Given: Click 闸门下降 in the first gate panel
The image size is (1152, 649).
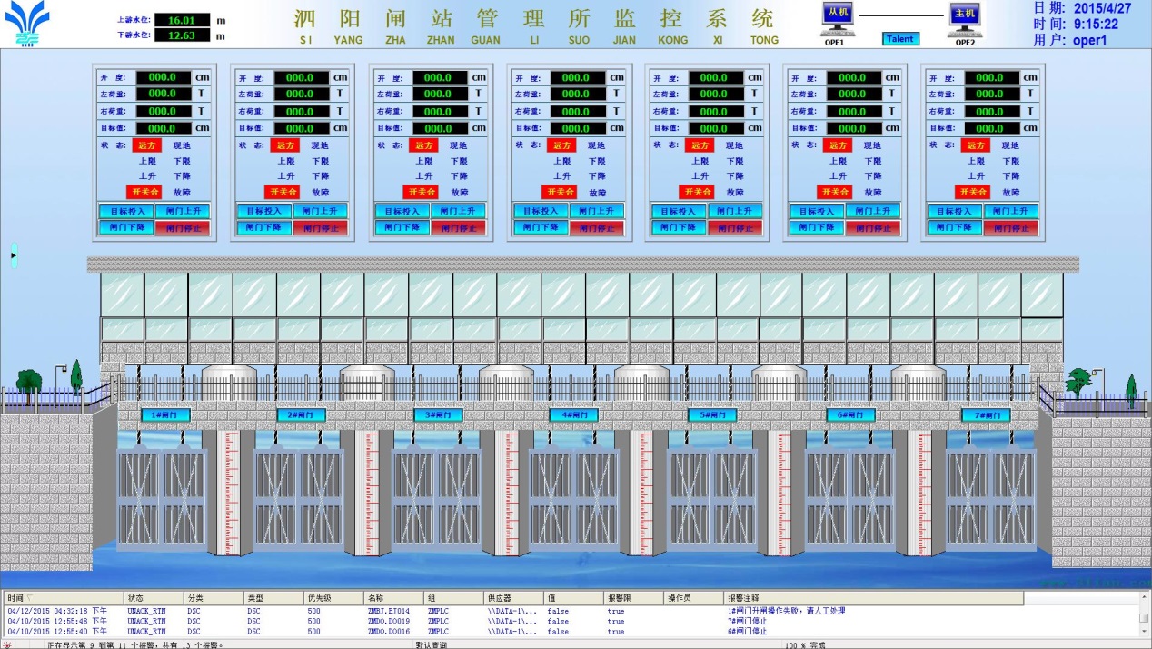Looking at the screenshot, I should click(x=126, y=227).
